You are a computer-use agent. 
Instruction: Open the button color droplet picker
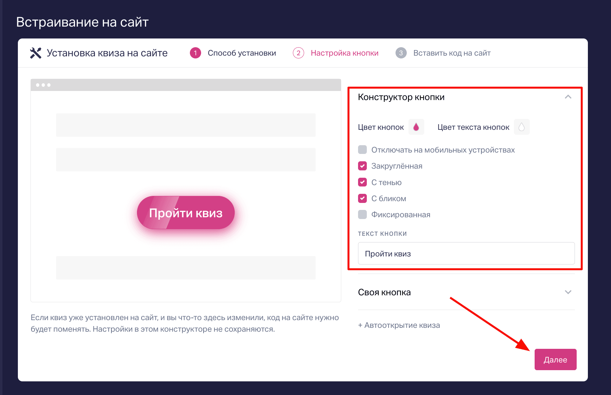(416, 127)
